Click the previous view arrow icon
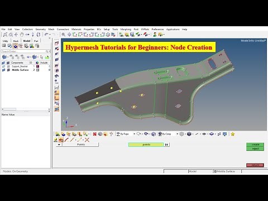 tap(69, 35)
